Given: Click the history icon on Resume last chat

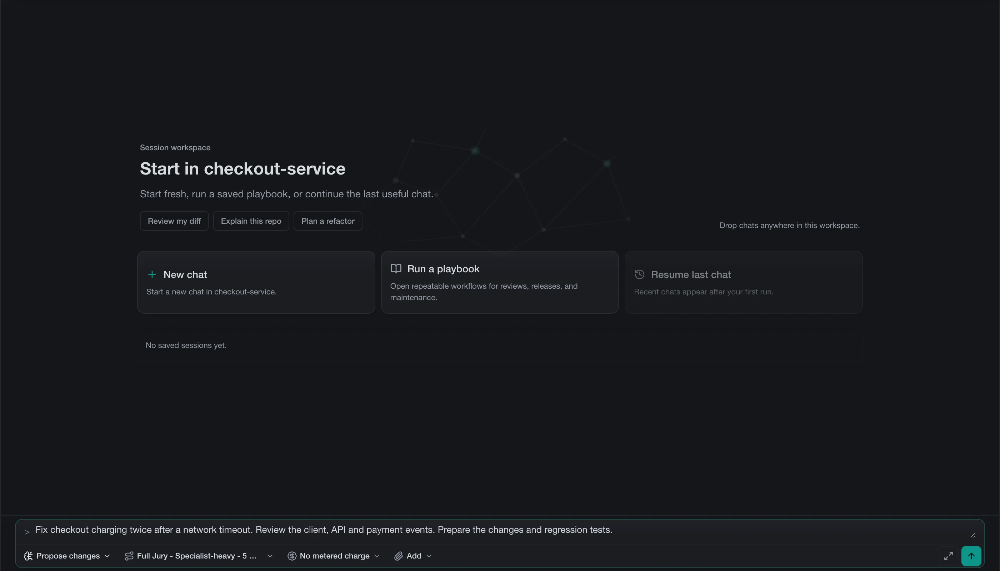Looking at the screenshot, I should click(639, 274).
